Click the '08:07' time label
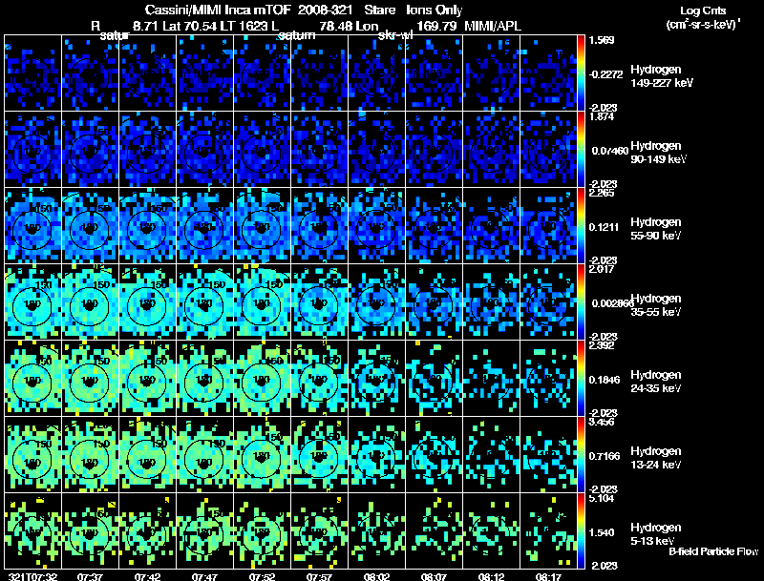The width and height of the screenshot is (764, 581). click(435, 576)
